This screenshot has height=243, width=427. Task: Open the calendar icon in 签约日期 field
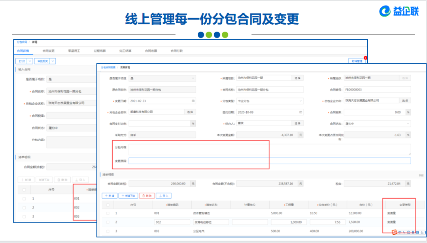tap(300, 112)
